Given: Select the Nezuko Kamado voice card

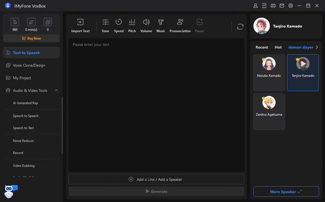Looking at the screenshot, I should [269, 73].
